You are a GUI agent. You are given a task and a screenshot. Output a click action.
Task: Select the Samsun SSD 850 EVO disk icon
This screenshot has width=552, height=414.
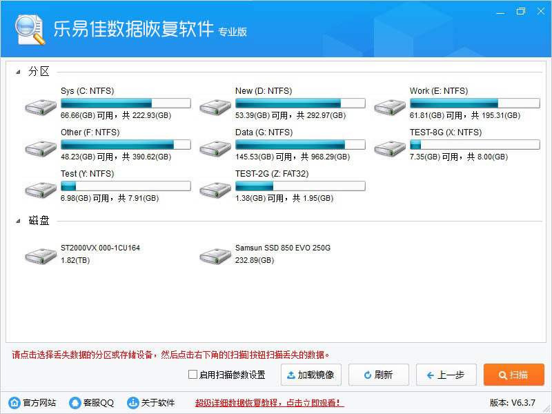[215, 257]
